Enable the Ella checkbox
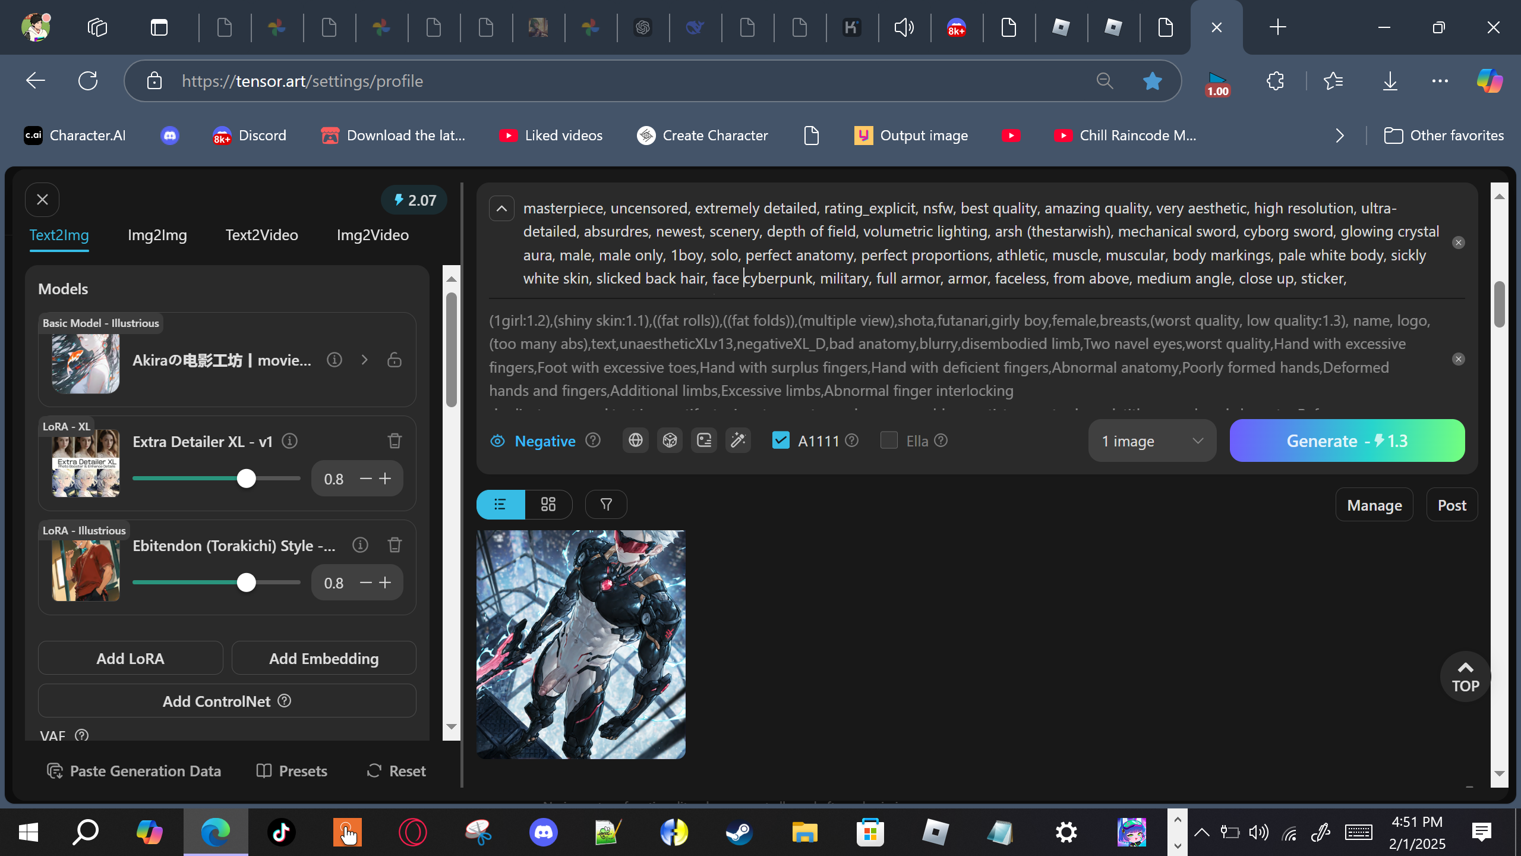1521x856 pixels. (888, 440)
